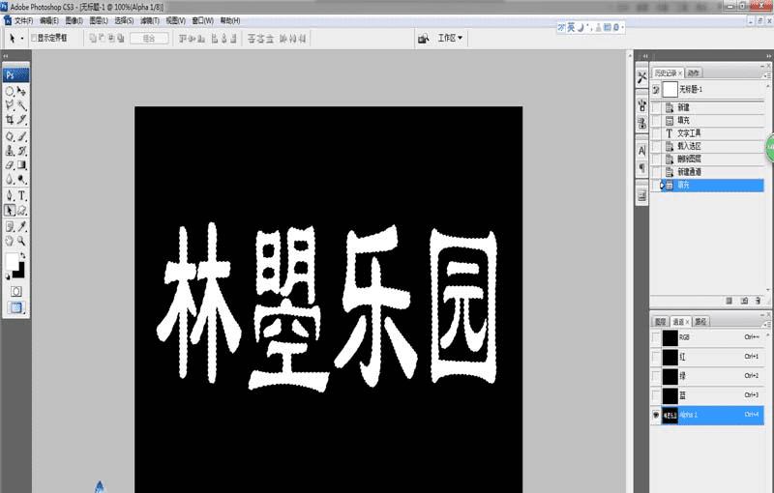Open Paragraph panel from dock

[641, 168]
